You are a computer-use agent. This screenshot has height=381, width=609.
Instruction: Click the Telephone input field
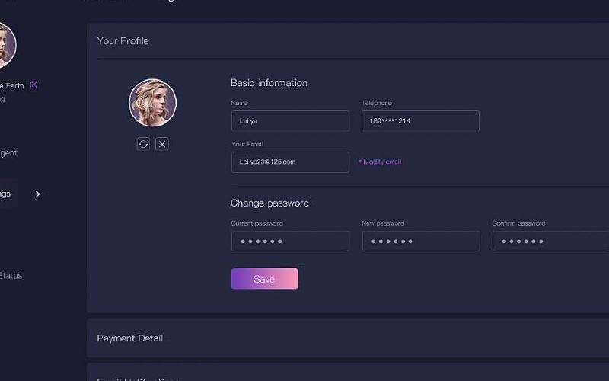click(x=420, y=121)
